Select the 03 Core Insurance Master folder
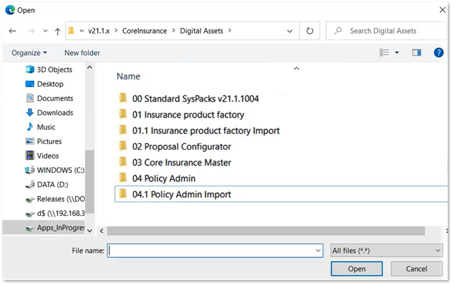Viewport: 454px width, 286px height. pos(182,162)
